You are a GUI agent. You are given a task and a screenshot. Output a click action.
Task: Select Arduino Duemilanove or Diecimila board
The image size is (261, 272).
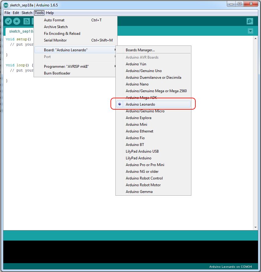(153, 78)
